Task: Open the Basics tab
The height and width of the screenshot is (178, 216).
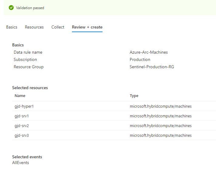Action: pyautogui.click(x=12, y=27)
